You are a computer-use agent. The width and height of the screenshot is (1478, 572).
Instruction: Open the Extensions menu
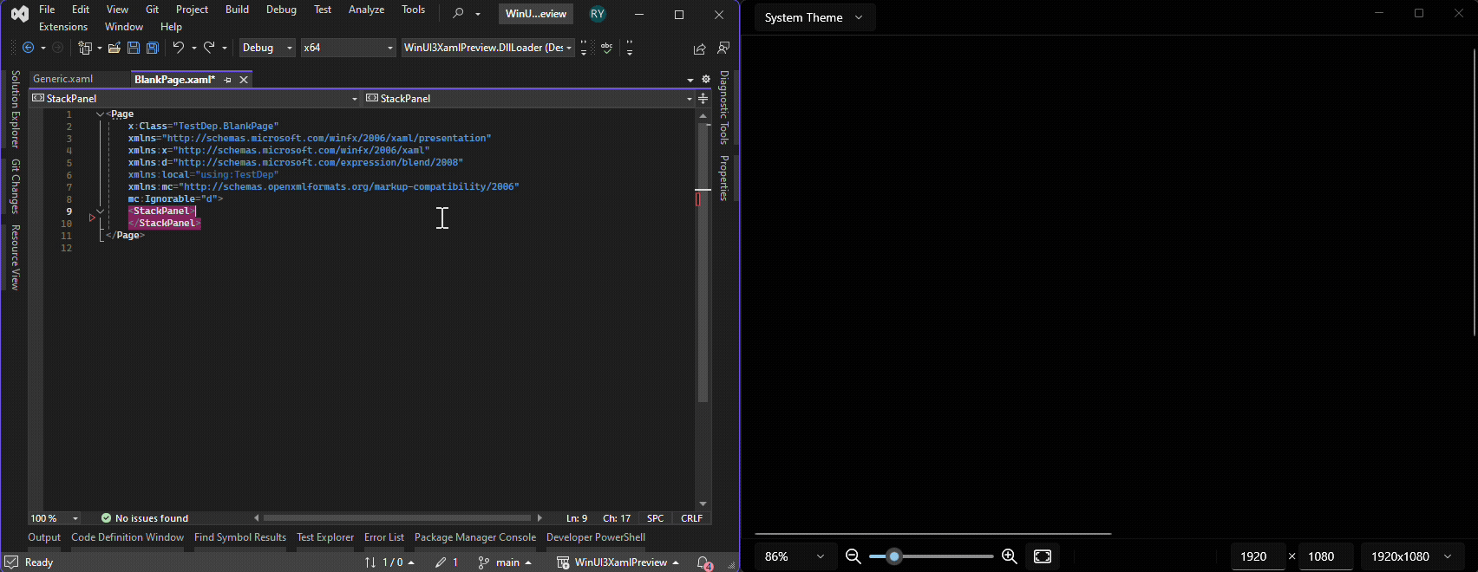click(x=63, y=27)
